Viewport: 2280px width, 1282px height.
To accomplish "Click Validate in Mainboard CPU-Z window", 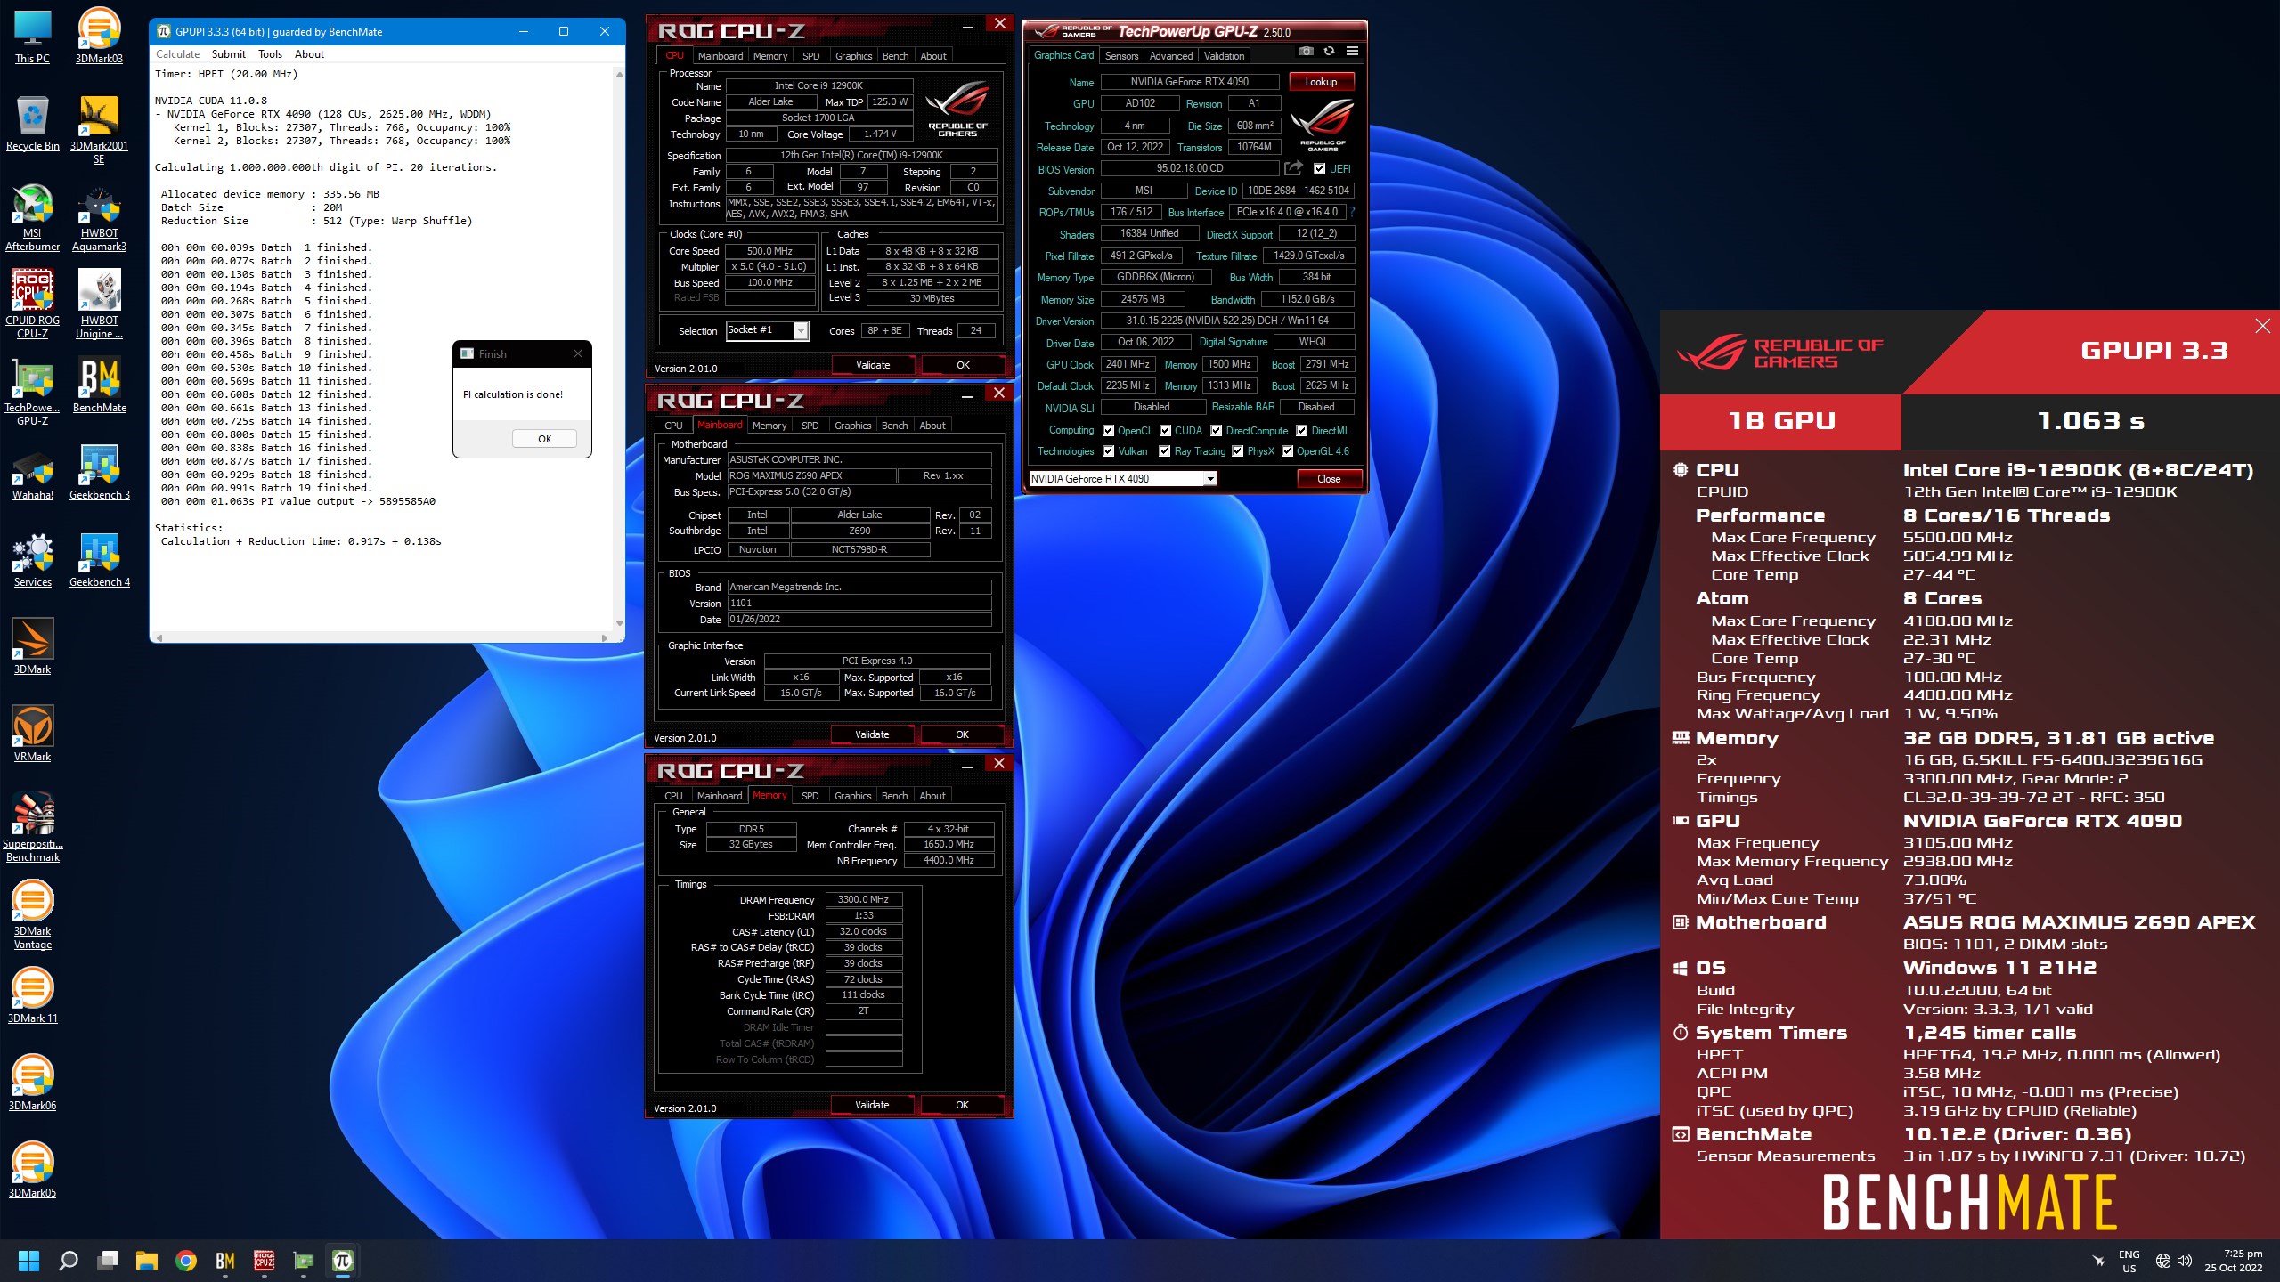I will click(x=872, y=734).
